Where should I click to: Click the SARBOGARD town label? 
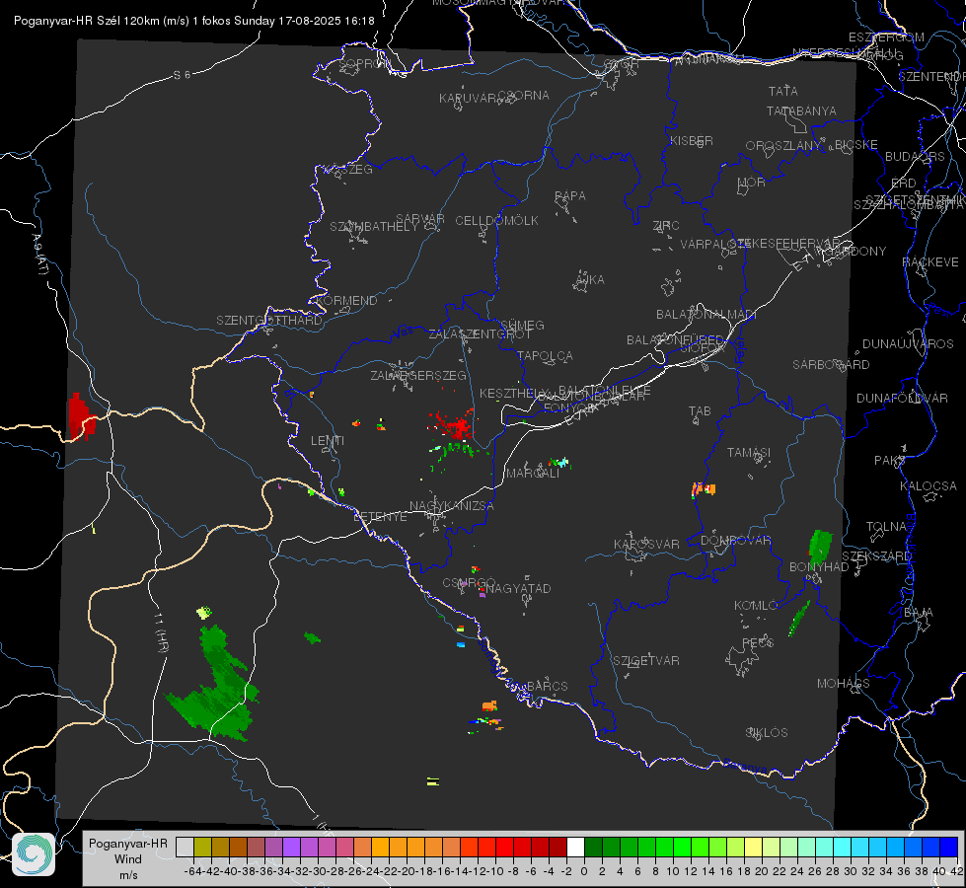tap(831, 365)
